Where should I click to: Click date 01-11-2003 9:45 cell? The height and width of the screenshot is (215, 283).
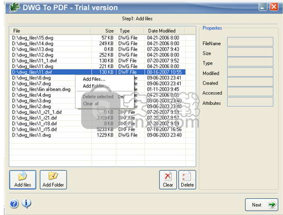pyautogui.click(x=163, y=89)
